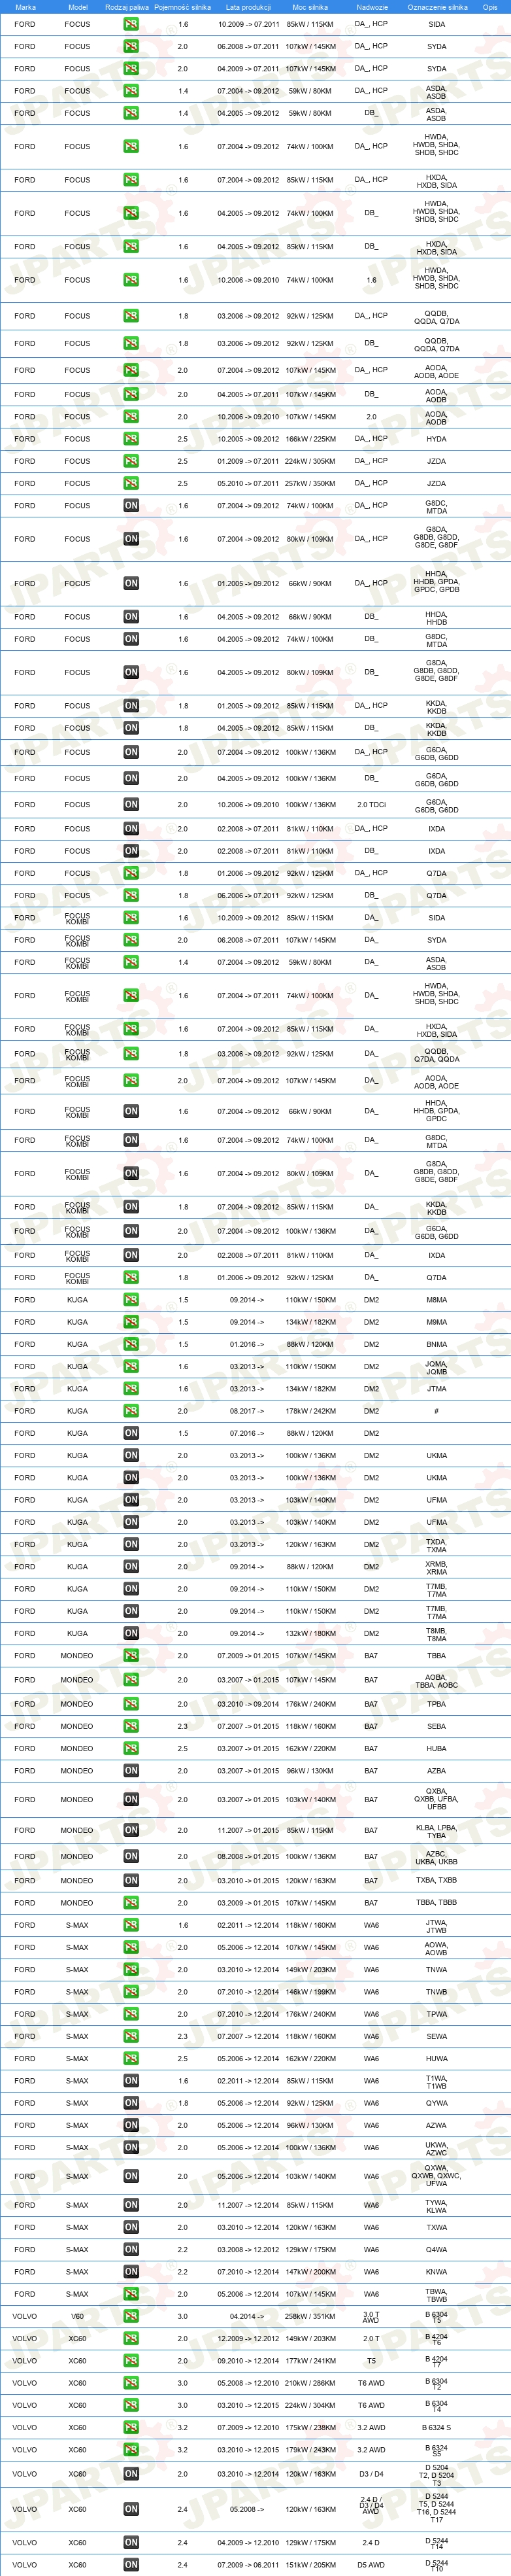511x2576 pixels.
Task: Click the Model column header
Action: pos(77,7)
